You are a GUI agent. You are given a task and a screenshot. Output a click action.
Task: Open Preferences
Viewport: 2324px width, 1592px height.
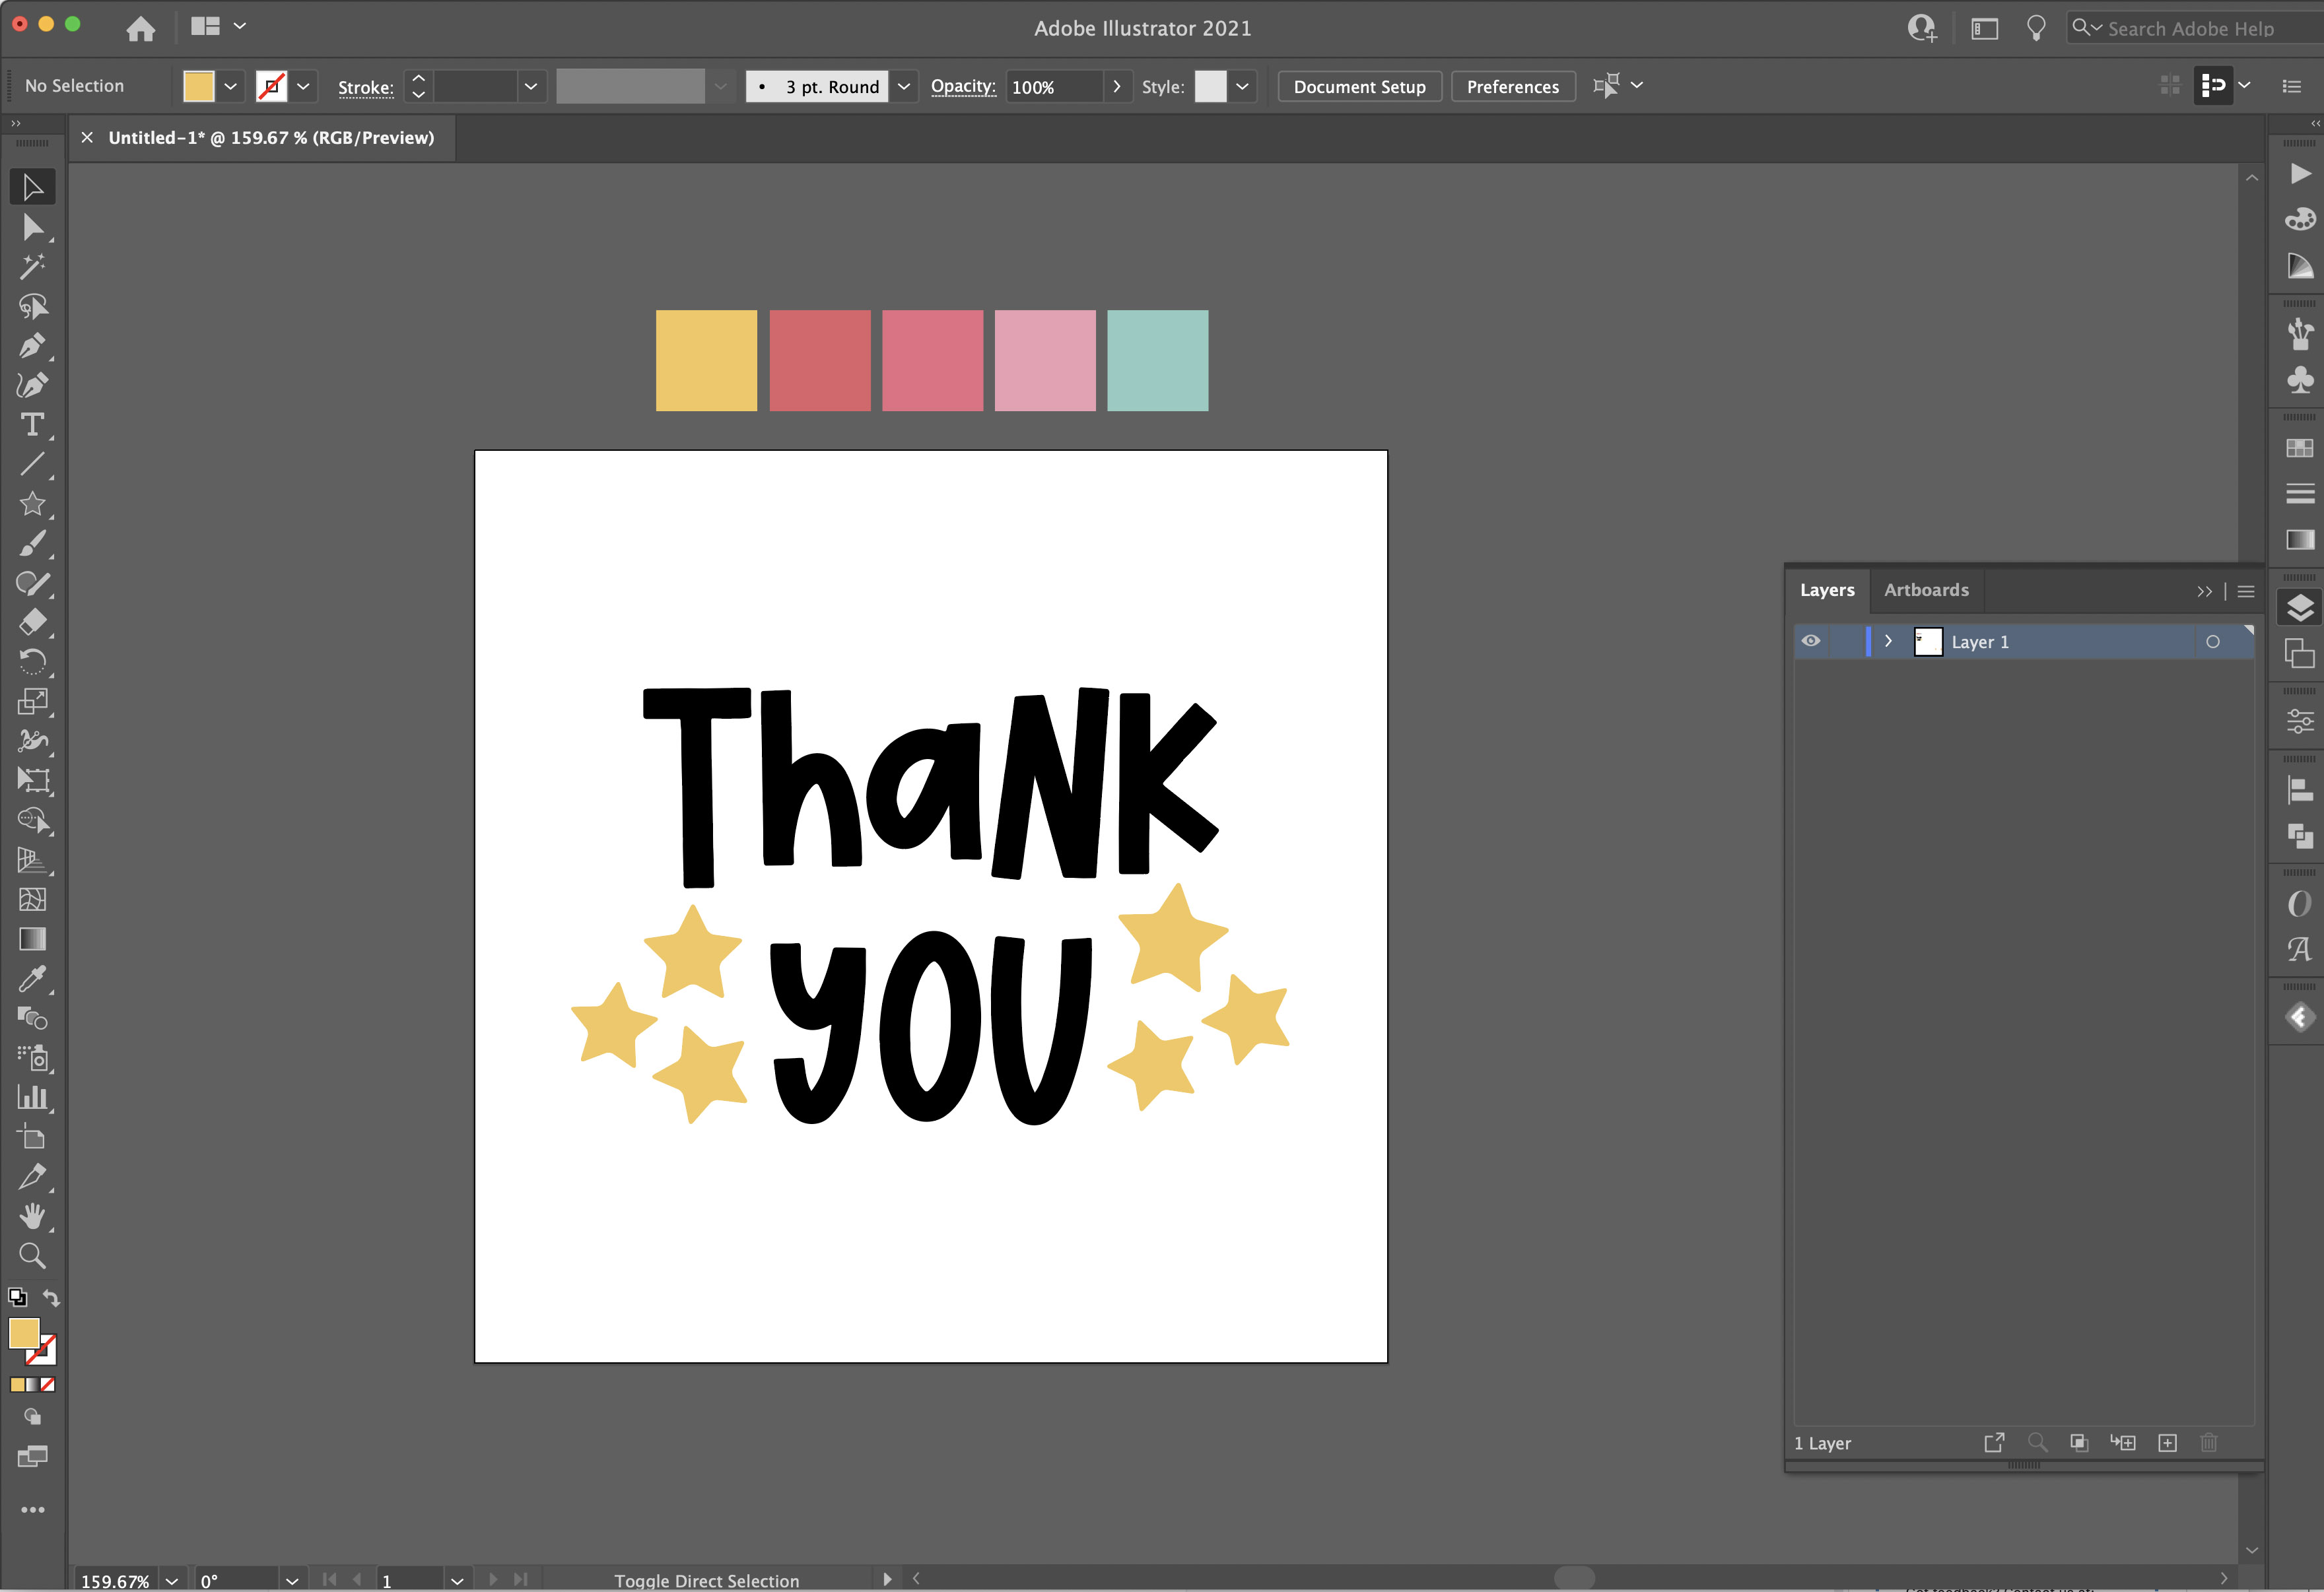[x=1513, y=86]
